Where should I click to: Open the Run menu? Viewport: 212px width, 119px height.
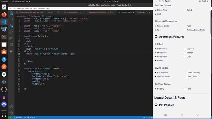coord(35,8)
